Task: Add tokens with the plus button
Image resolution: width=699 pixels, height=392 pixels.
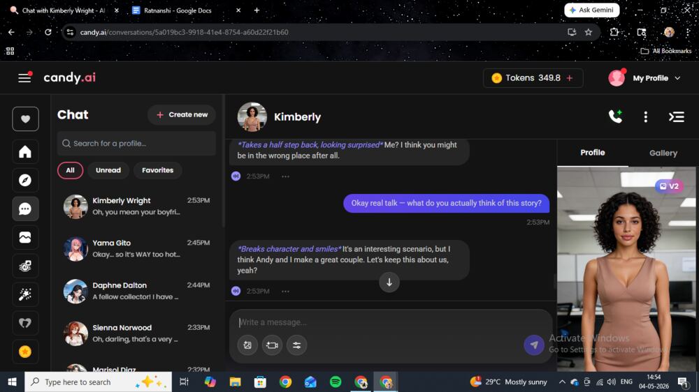Action: coord(570,78)
